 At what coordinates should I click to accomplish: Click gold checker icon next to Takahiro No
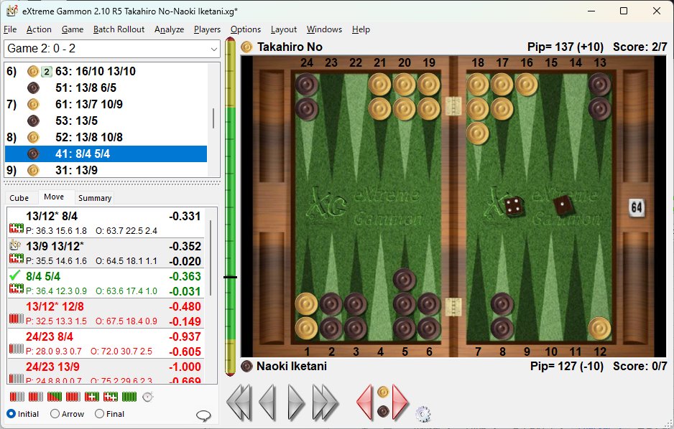pos(246,47)
